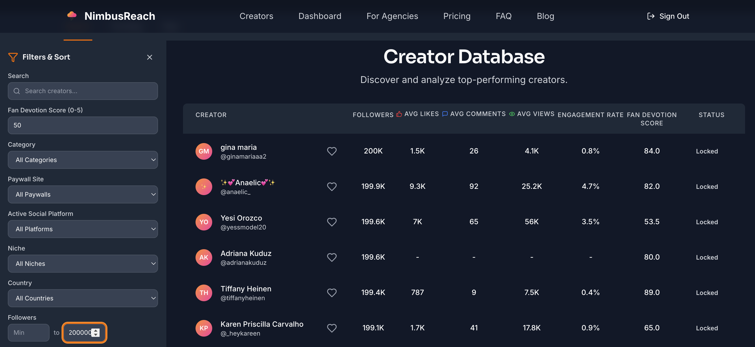The width and height of the screenshot is (755, 347).
Task: Click the NimbusReach cloud logo icon
Action: (72, 15)
